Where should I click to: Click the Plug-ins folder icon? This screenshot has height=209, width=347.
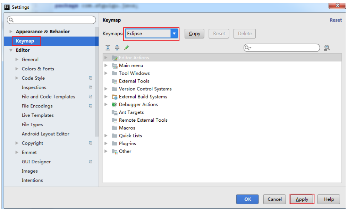[x=115, y=143]
